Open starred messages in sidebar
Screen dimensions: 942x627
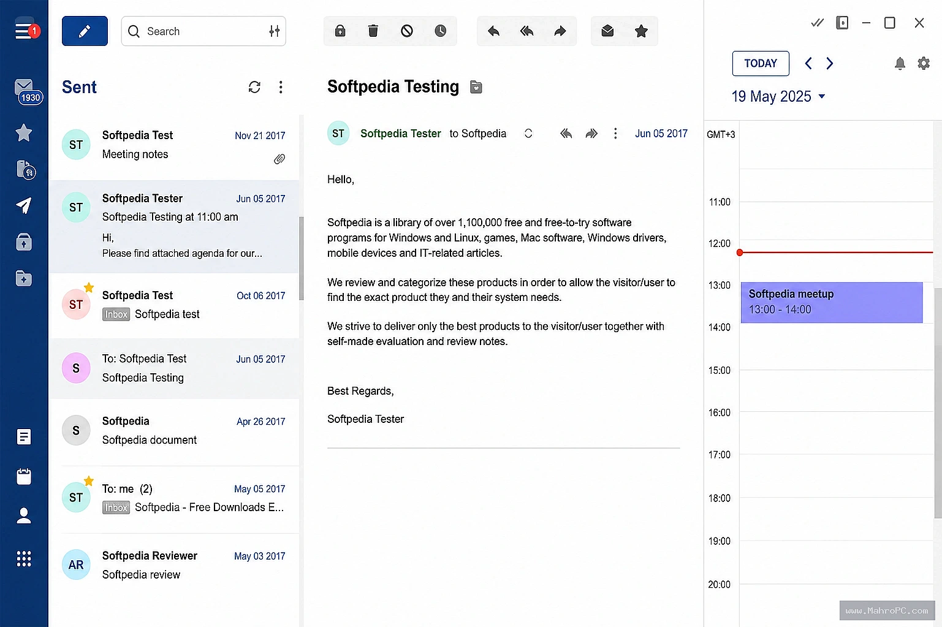pyautogui.click(x=24, y=132)
